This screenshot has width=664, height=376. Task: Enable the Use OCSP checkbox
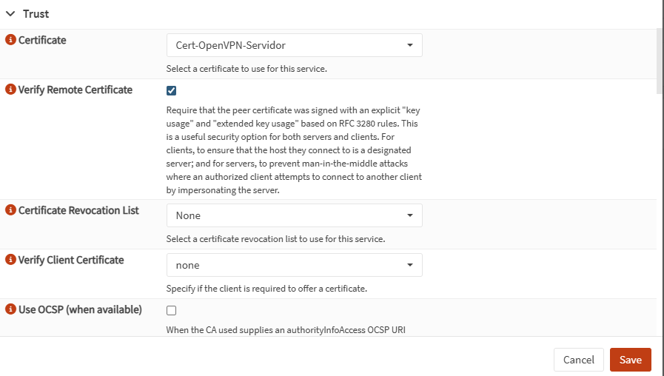[172, 310]
